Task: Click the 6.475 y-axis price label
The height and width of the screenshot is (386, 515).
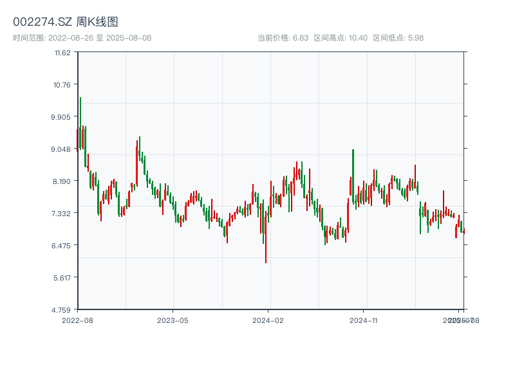Action: [x=62, y=245]
